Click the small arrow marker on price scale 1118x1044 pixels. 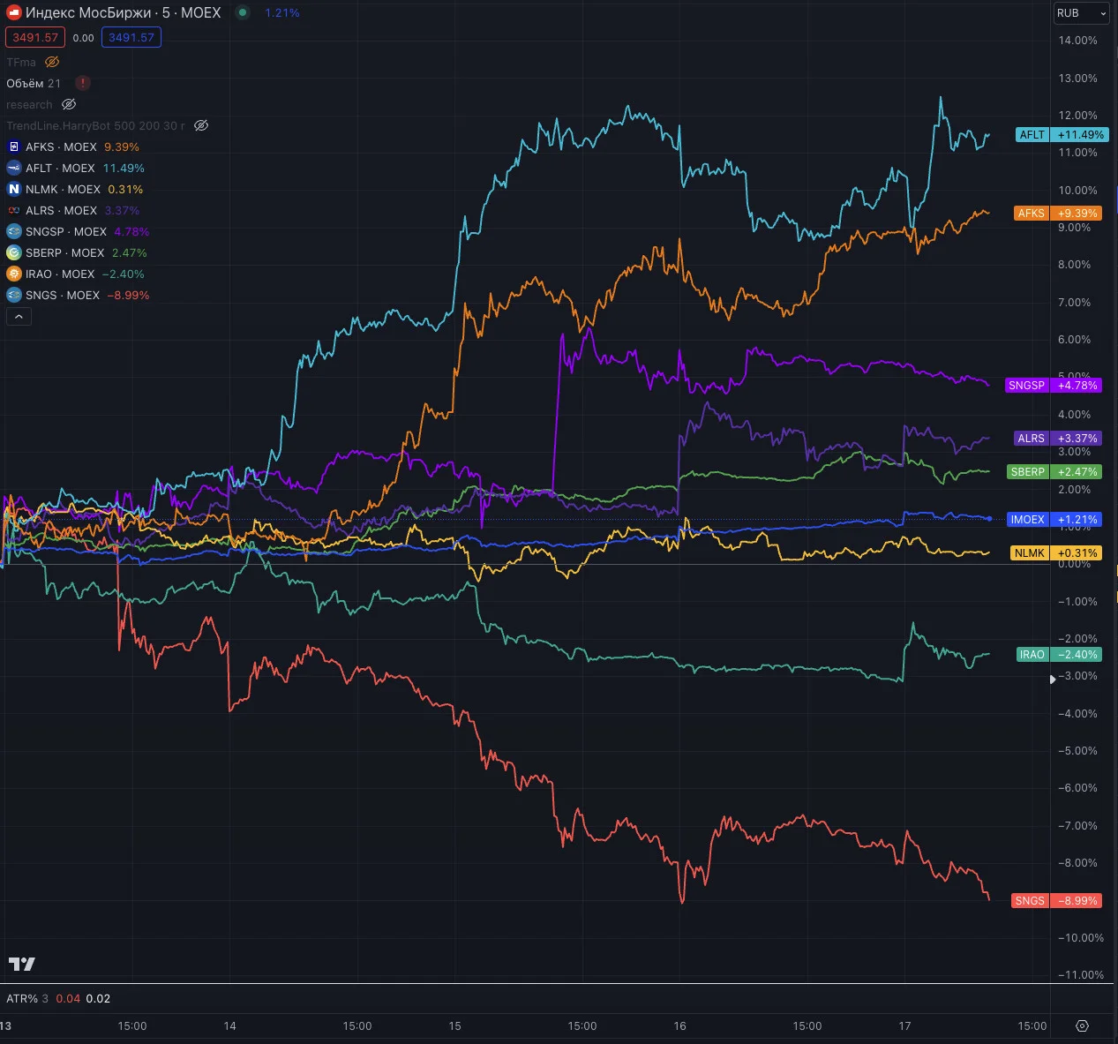point(1052,680)
